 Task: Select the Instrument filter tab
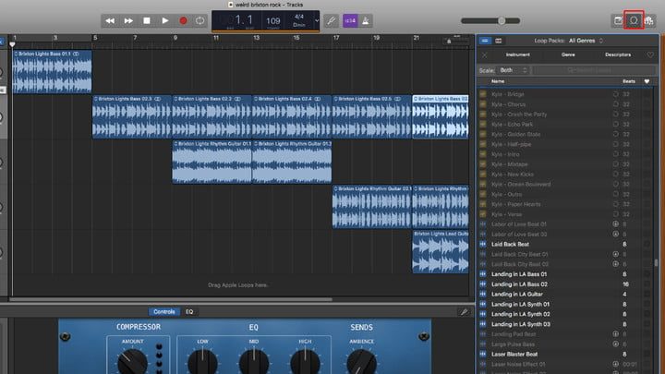coord(517,55)
